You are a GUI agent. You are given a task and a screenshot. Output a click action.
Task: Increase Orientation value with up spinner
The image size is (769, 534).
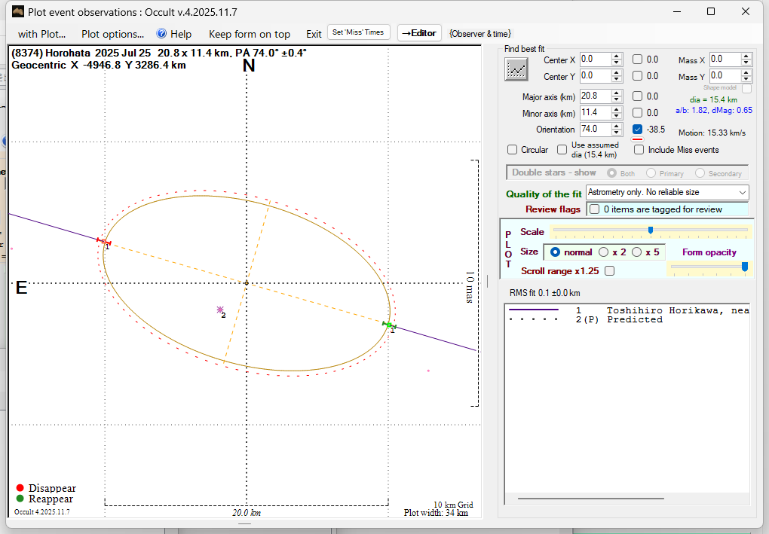click(617, 126)
